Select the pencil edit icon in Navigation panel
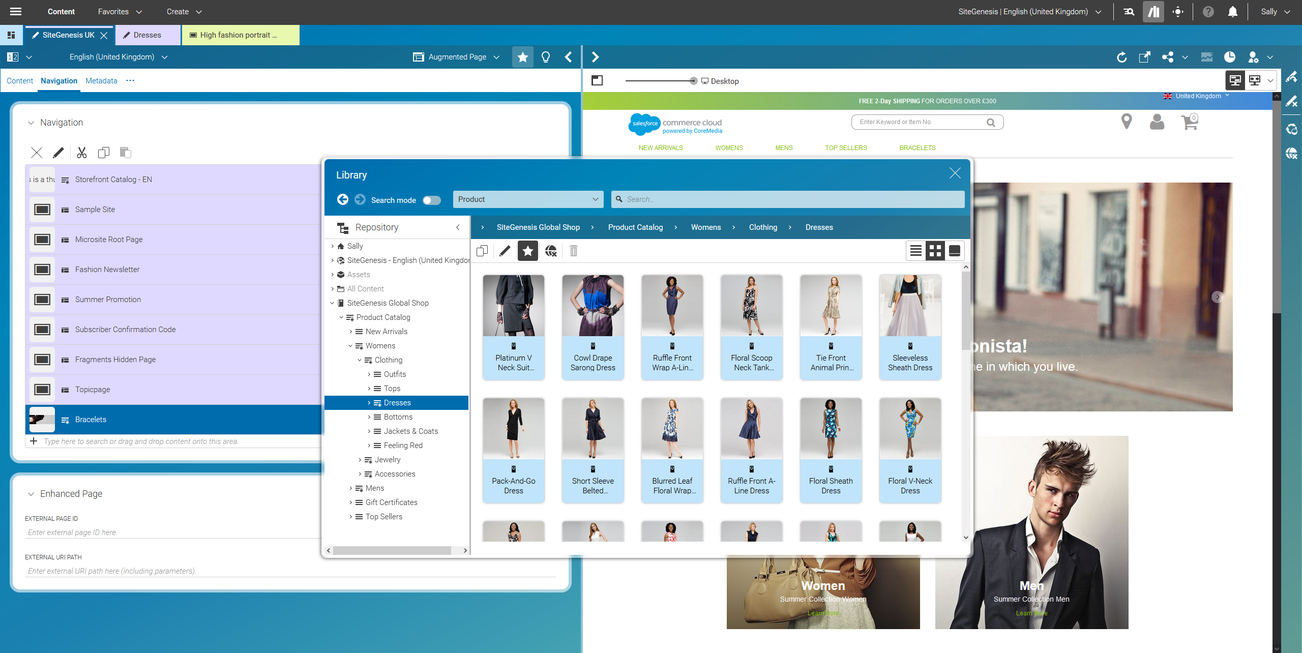The image size is (1302, 653). [58, 153]
